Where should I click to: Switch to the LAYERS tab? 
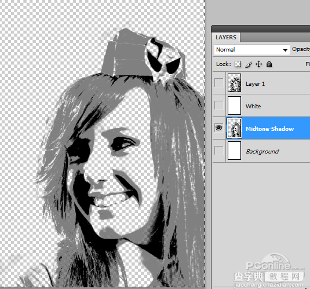(226, 38)
